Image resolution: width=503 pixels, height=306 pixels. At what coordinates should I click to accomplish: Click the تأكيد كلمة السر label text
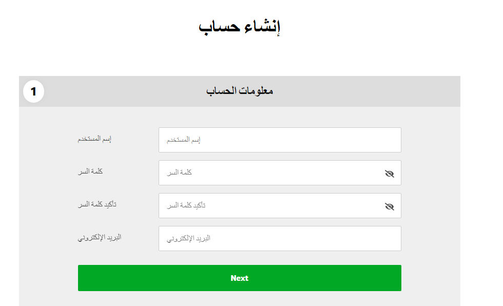click(x=97, y=204)
